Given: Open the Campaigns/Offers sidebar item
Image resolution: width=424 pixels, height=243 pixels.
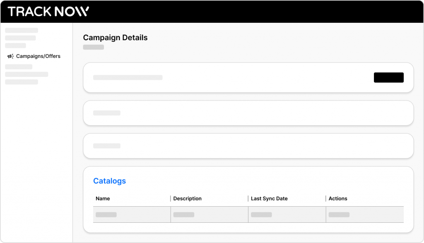Looking at the screenshot, I should click(34, 56).
